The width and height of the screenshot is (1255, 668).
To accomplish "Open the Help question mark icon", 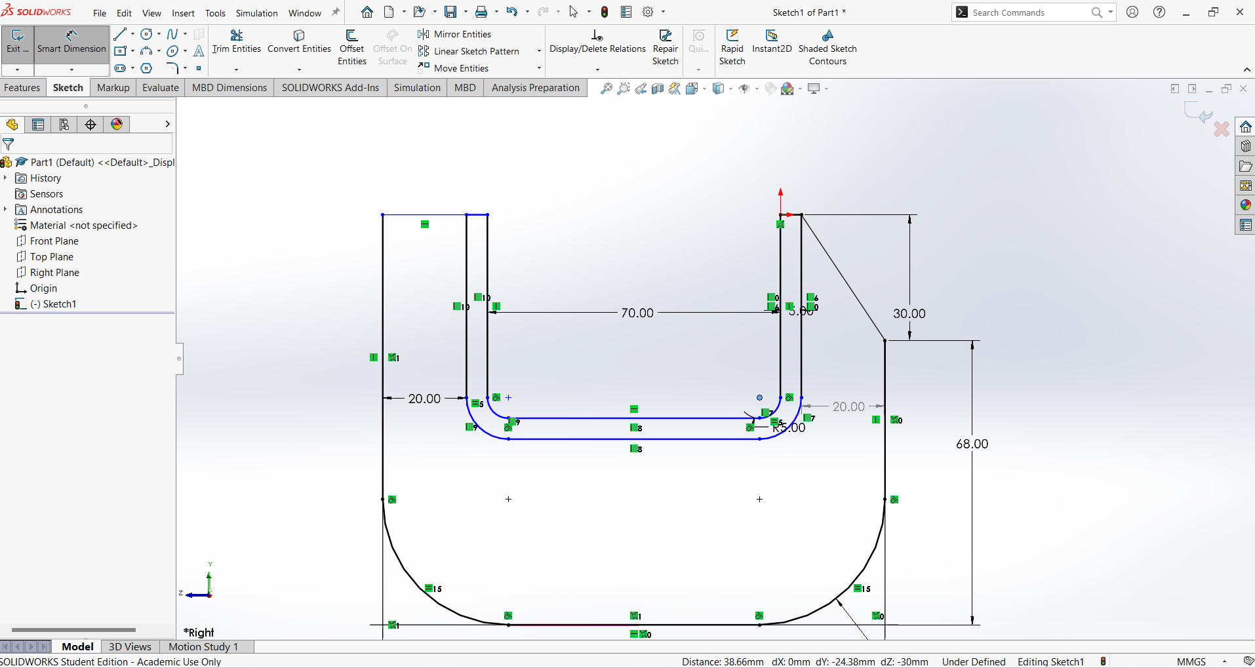I will coord(1159,12).
